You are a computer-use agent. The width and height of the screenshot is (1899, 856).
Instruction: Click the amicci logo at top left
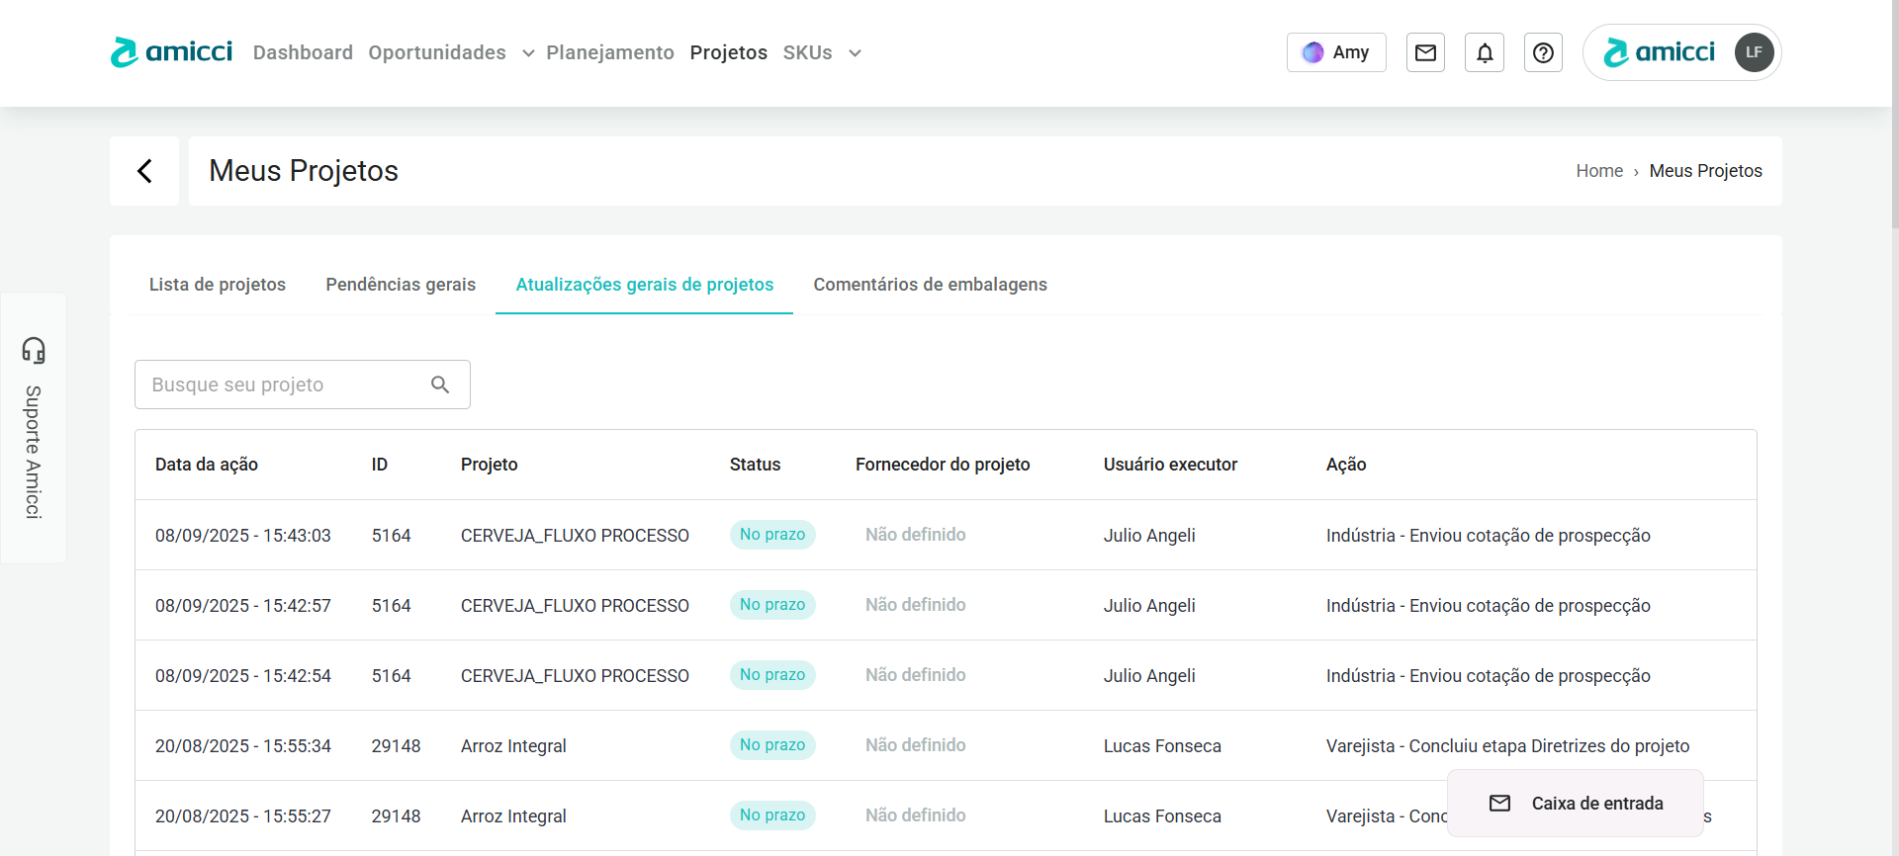point(171,52)
